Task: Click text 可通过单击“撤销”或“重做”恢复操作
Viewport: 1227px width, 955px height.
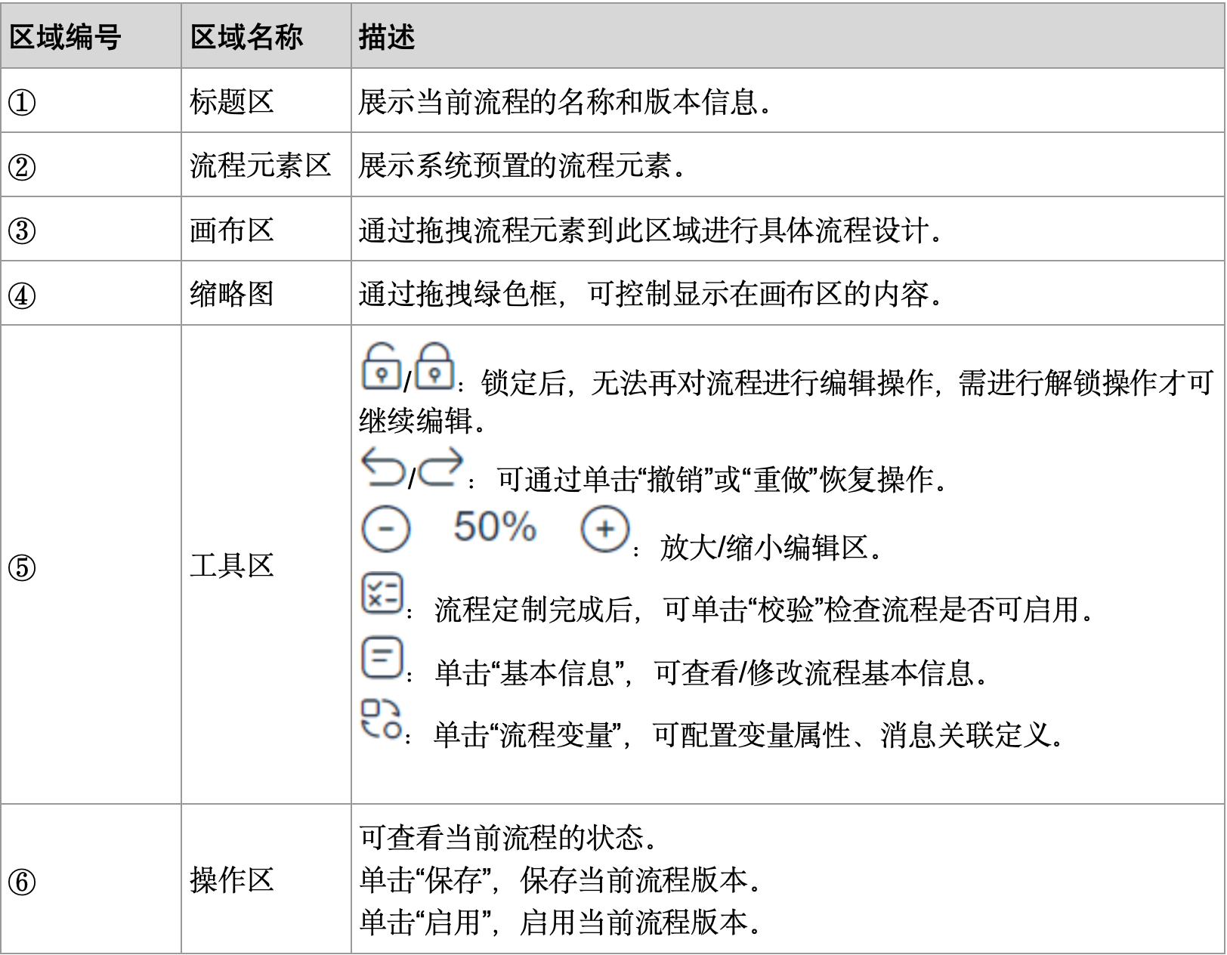Action: pyautogui.click(x=723, y=479)
